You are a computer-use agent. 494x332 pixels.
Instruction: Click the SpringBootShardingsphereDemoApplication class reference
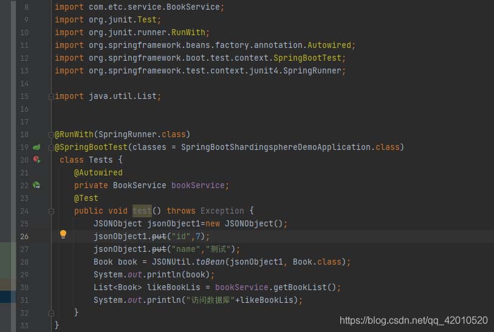click(276, 147)
